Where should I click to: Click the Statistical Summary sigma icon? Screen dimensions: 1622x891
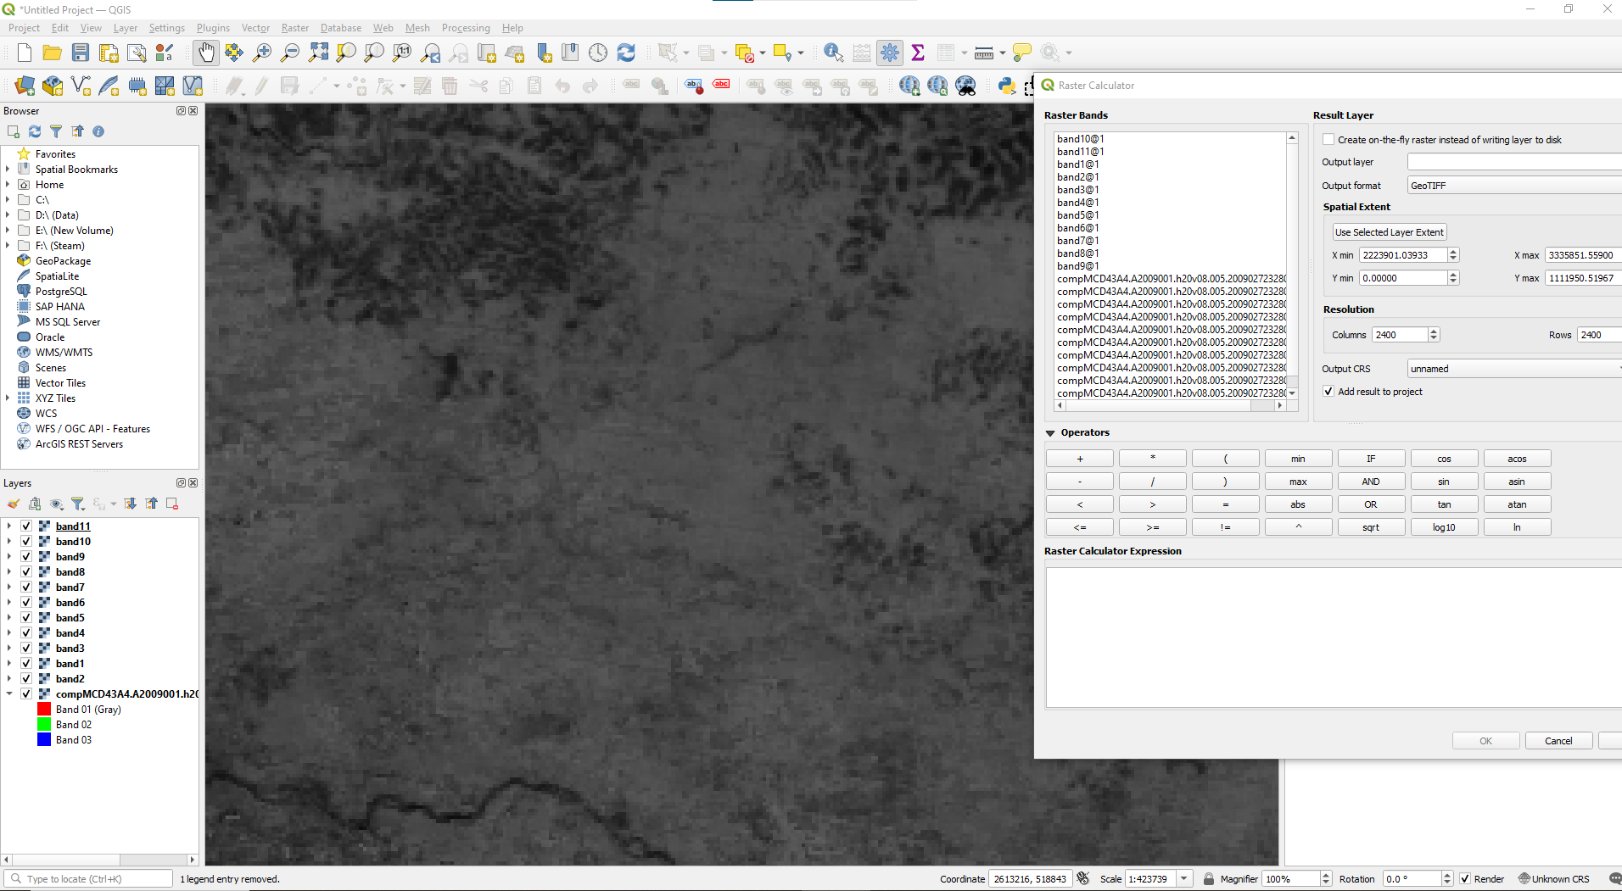tap(918, 53)
